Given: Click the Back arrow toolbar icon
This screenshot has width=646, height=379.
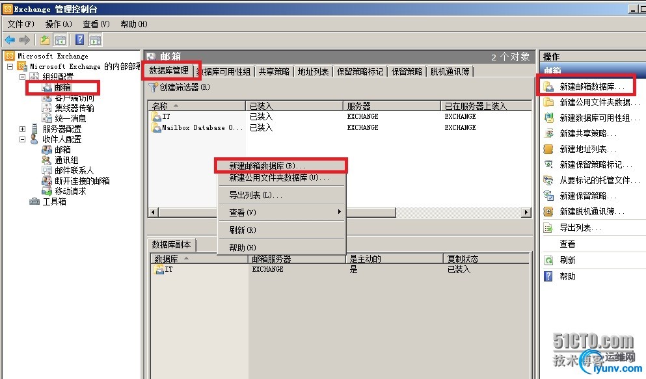Looking at the screenshot, I should [10, 40].
